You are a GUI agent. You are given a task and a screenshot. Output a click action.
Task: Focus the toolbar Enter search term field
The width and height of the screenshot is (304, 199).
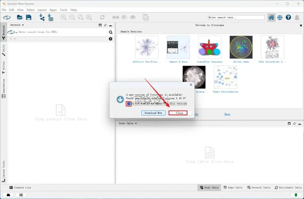236,17
